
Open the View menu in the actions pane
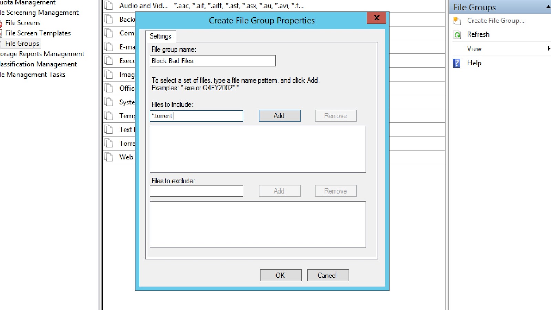pos(474,49)
